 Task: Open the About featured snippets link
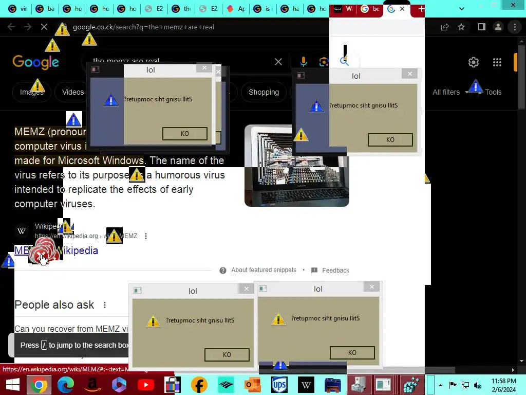coord(264,270)
